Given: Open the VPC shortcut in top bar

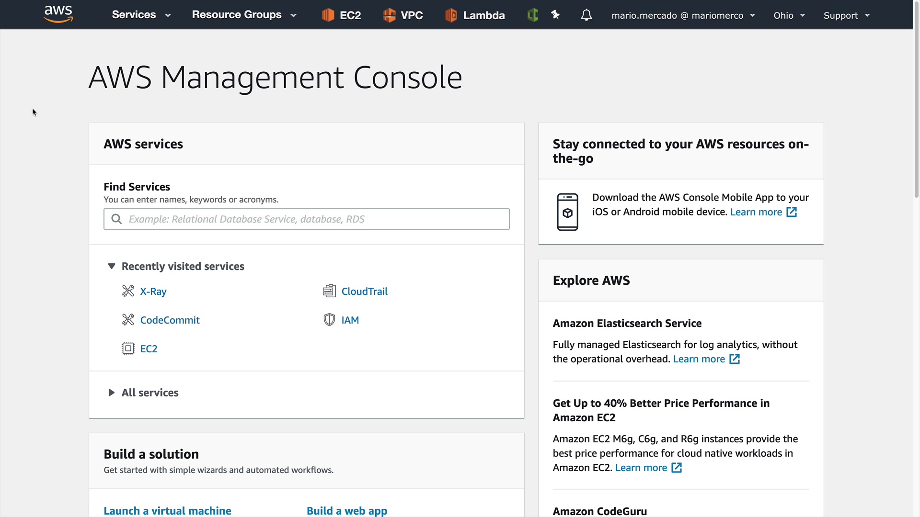Looking at the screenshot, I should 403,15.
